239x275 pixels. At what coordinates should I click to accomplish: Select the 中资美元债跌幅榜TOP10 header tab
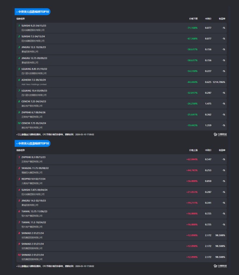(x=33, y=12)
